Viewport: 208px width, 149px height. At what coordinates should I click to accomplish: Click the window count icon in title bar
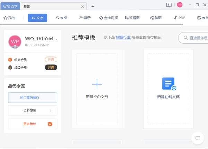tap(169, 5)
